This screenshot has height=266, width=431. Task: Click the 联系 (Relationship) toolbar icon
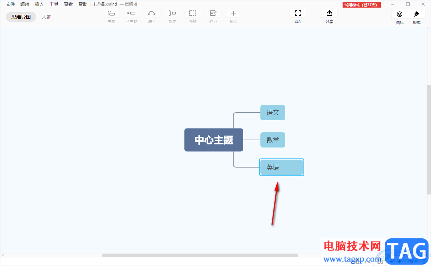coord(152,13)
